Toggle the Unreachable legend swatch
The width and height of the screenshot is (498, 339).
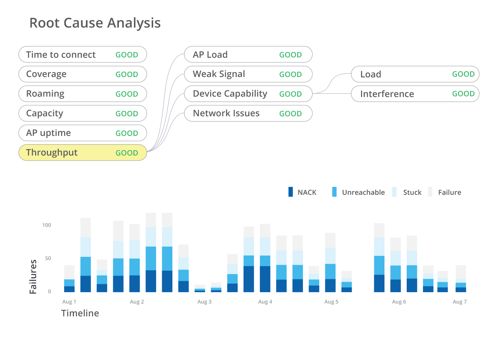point(334,192)
